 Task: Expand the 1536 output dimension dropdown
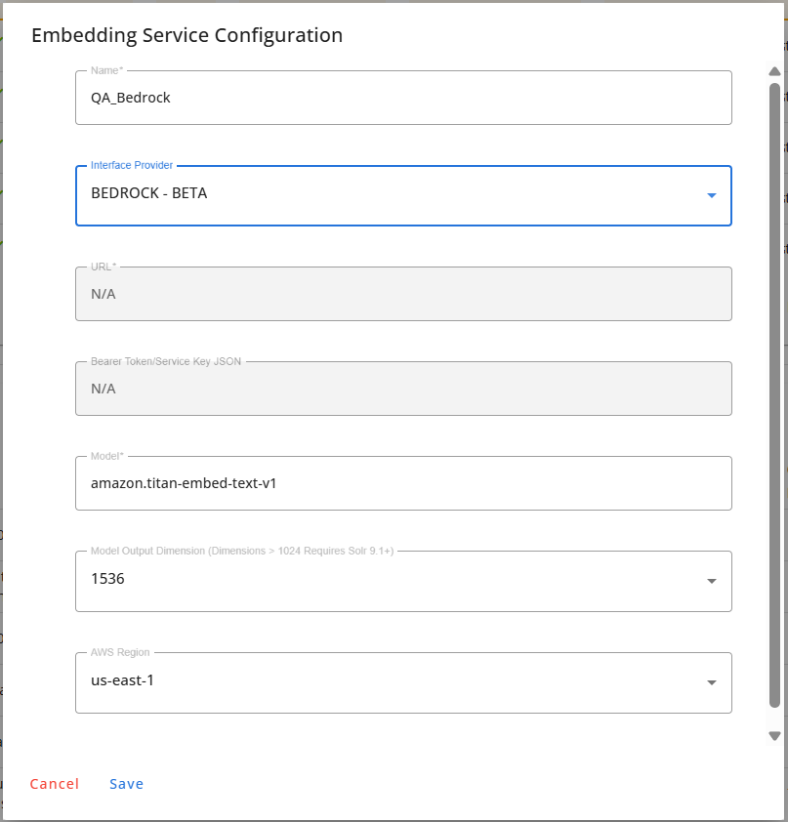click(391, 581)
